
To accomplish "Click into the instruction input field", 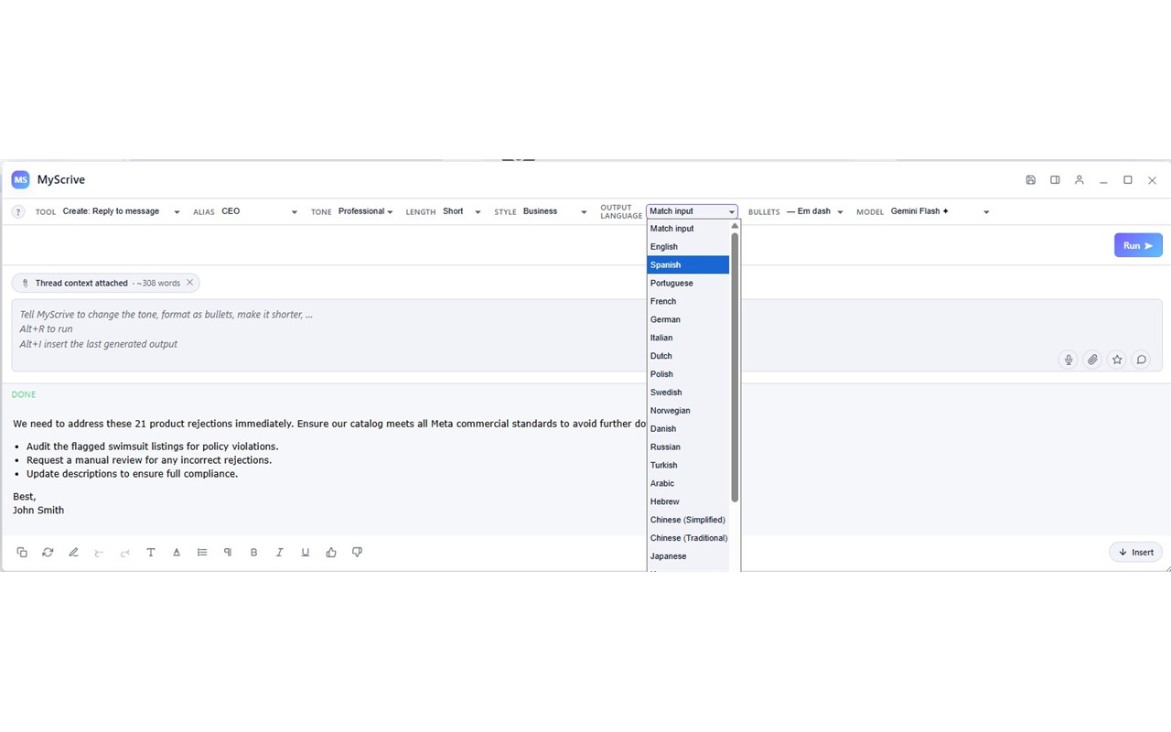I will (x=586, y=335).
